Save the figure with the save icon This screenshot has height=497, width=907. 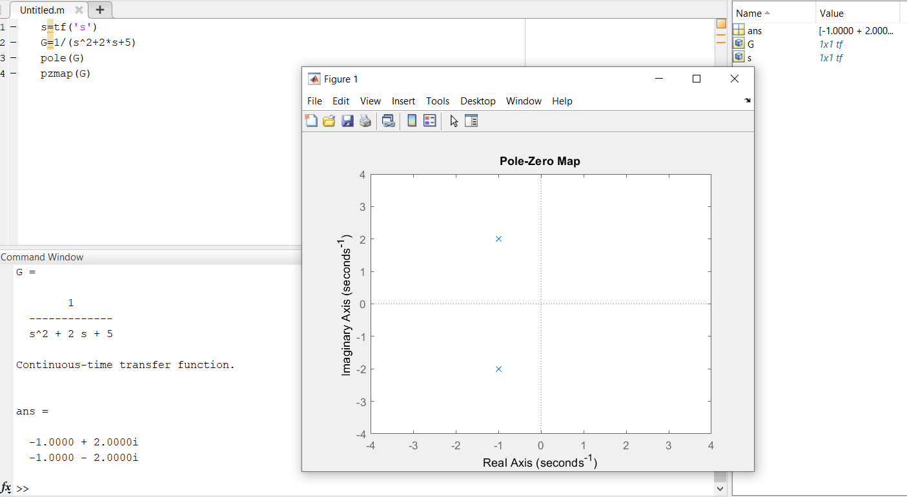tap(347, 121)
